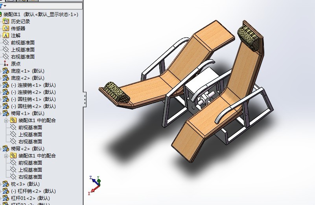The height and width of the screenshot is (205, 315).
Task: Click the 底座<2> component icon
Action: [x=6, y=78]
